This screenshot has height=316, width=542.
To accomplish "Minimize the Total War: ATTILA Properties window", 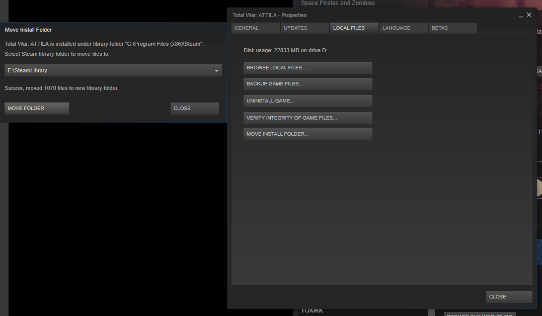I will pyautogui.click(x=520, y=15).
